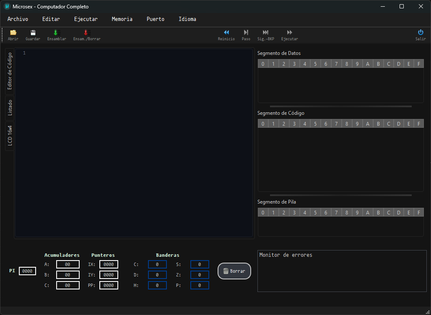This screenshot has height=315, width=431.
Task: Click the IX pointer field
Action: point(109,264)
